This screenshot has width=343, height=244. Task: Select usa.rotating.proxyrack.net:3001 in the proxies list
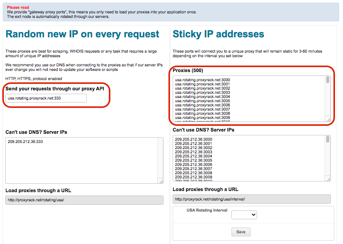[202, 84]
